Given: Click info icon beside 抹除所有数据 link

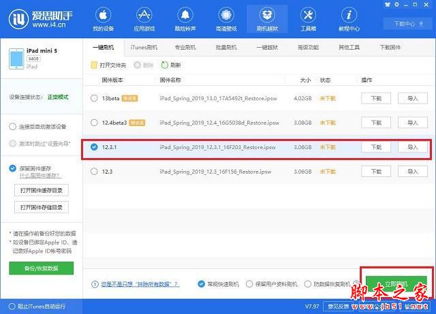Looking at the screenshot, I should pyautogui.click(x=95, y=284).
